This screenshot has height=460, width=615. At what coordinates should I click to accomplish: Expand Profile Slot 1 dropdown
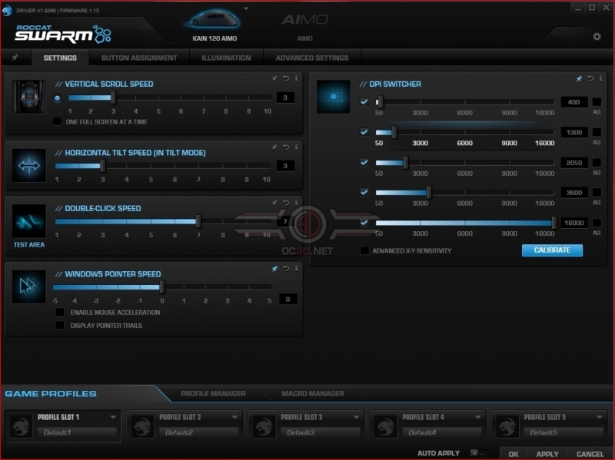tap(113, 417)
